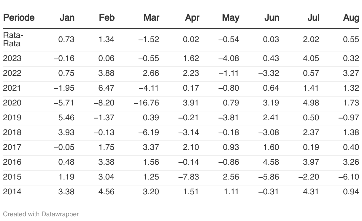Screen dimensions: 362x221
Task: Click the Periode column header
Action: click(19, 18)
